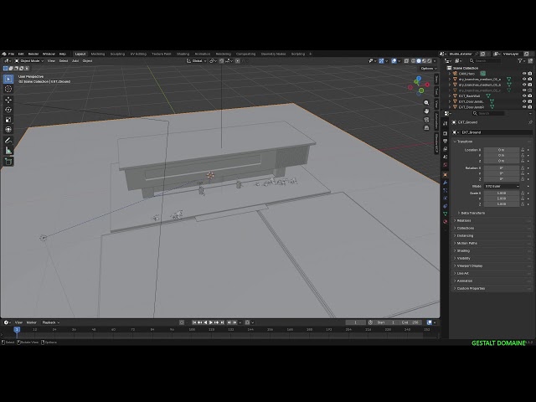Open the Material properties tab
Screen dimensions: 536x402
coord(445,221)
